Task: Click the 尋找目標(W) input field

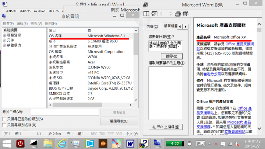Action: tap(65, 112)
